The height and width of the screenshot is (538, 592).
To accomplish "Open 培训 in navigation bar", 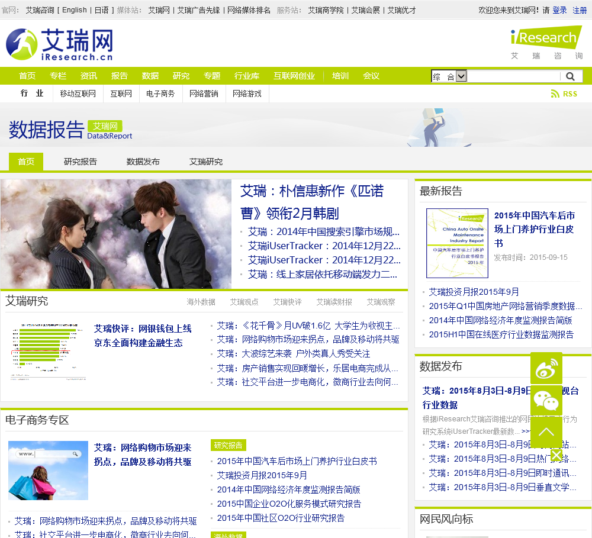I will click(340, 76).
